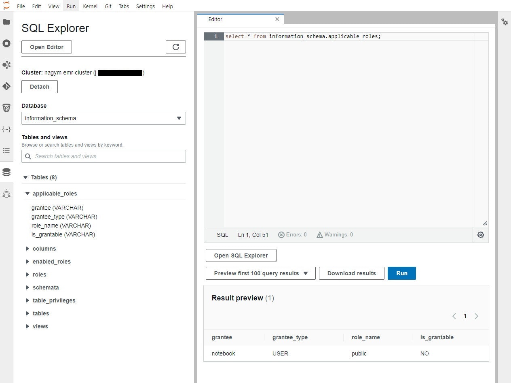Open editor settings gear icon
Viewport: 511px width, 383px height.
481,235
